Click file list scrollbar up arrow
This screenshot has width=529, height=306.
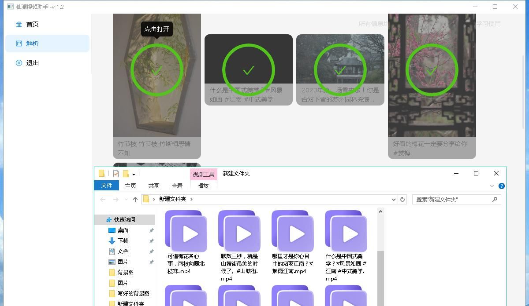[380, 212]
